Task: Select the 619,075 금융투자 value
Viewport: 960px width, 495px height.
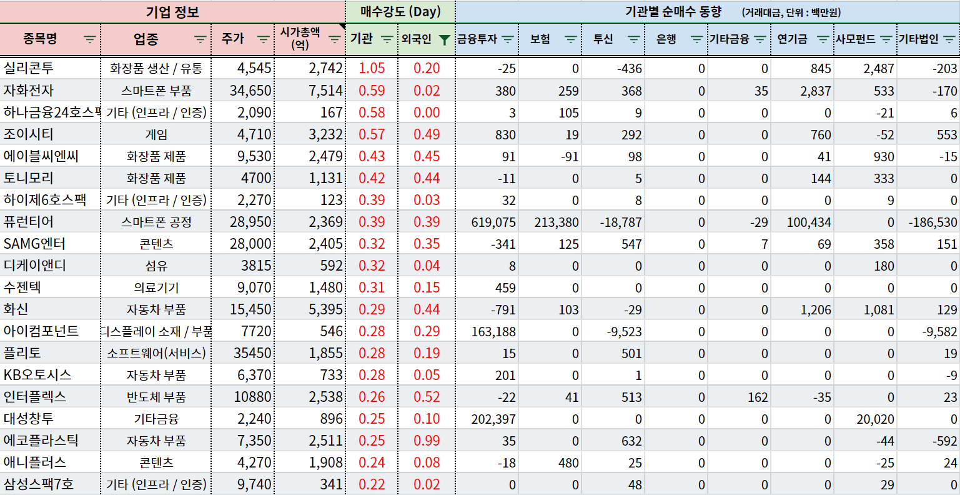Action: [x=487, y=221]
